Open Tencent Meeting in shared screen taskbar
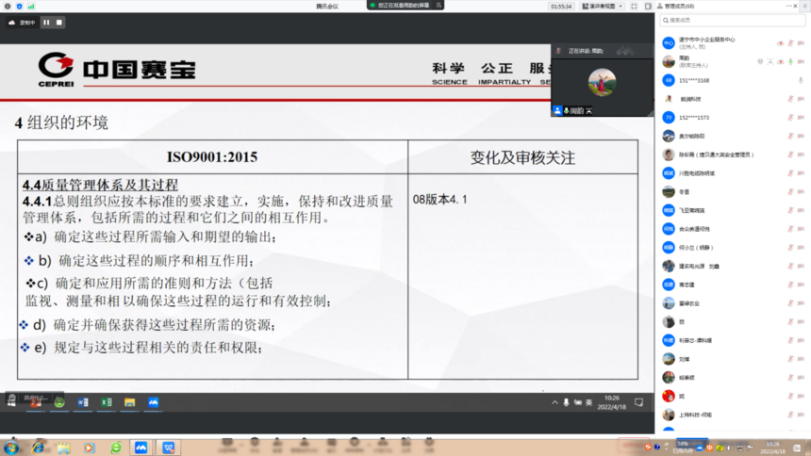811x456 pixels. point(153,402)
